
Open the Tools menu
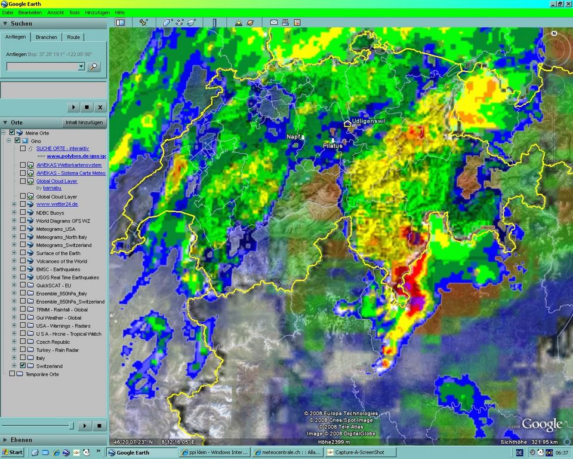[x=74, y=13]
